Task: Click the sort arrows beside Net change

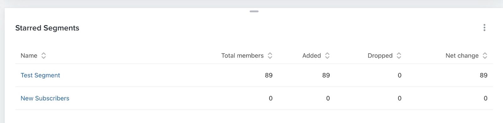Action: pos(485,56)
